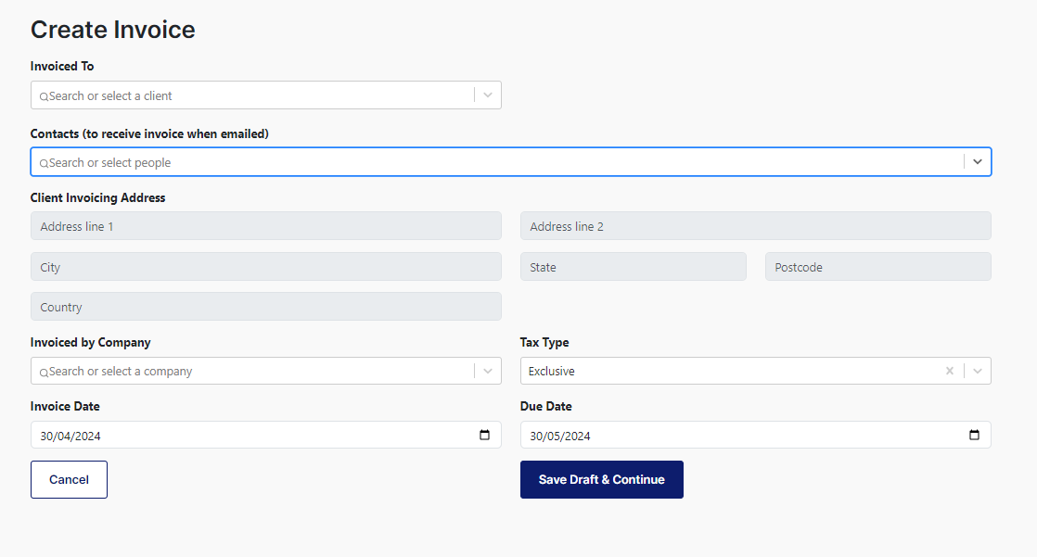Select the City input field
Screen dimensions: 1037x557
(x=266, y=266)
